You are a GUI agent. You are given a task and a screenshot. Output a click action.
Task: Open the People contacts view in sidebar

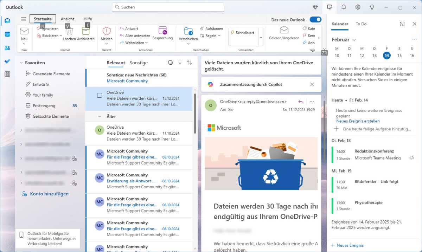(7, 48)
